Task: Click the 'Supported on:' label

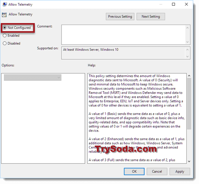Action: [48, 48]
